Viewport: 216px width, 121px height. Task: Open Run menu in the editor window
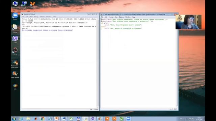[116, 17]
